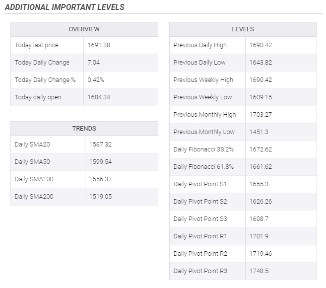Click the Today Daily Change row label

click(x=42, y=63)
